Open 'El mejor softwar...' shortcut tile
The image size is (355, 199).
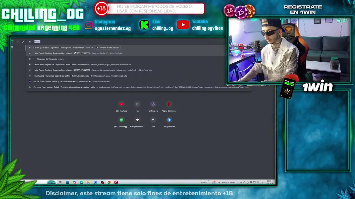(x=137, y=122)
